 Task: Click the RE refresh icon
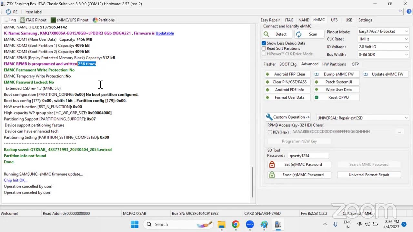pos(8,12)
